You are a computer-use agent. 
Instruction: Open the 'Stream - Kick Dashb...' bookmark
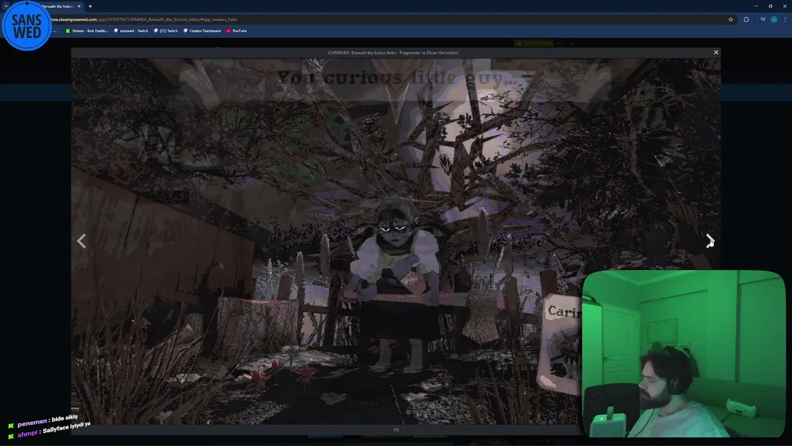click(87, 31)
